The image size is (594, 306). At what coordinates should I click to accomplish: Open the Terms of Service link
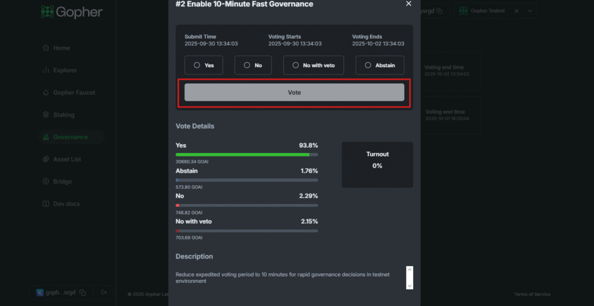click(x=532, y=294)
